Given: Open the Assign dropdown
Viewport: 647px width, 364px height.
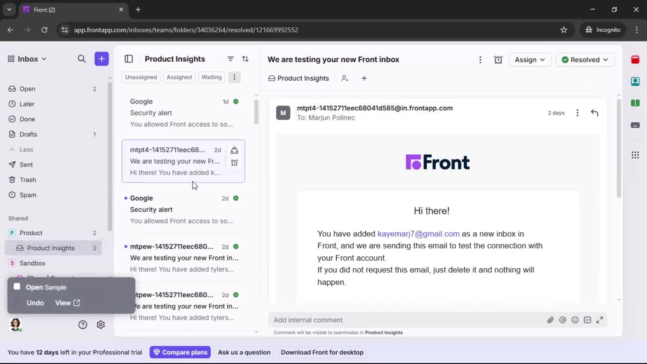Looking at the screenshot, I should point(530,60).
